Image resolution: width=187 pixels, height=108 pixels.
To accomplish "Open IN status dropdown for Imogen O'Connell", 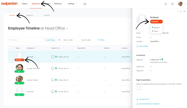I will tap(19, 71).
